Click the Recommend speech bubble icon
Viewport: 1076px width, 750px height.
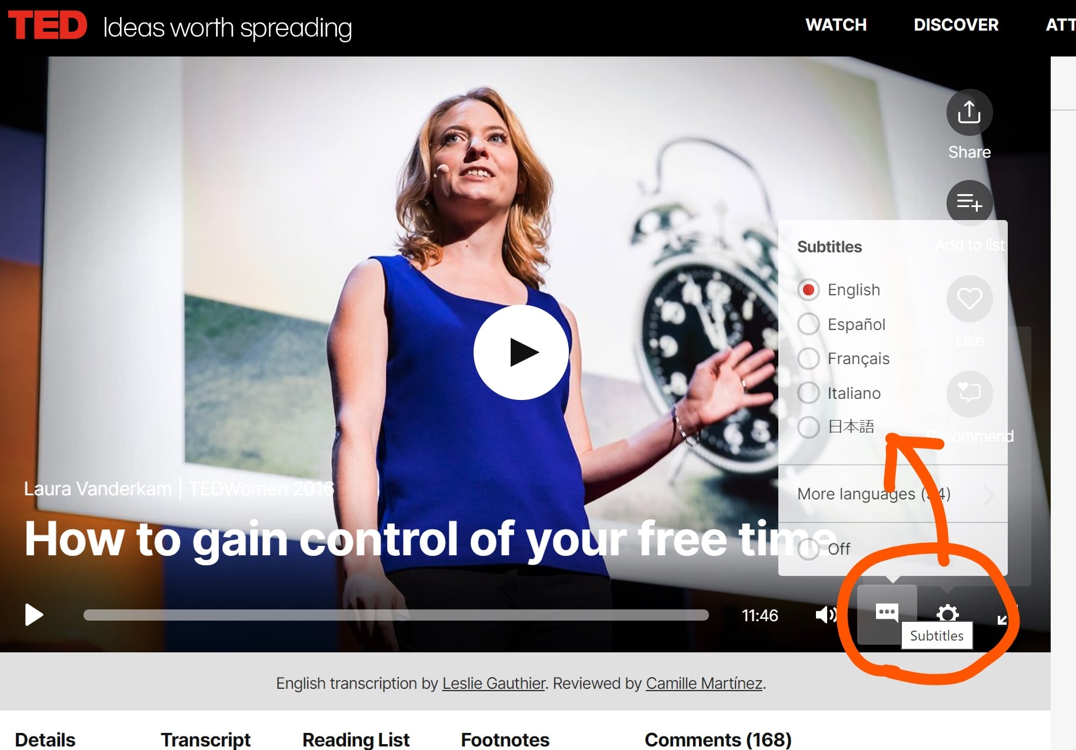[x=969, y=394]
